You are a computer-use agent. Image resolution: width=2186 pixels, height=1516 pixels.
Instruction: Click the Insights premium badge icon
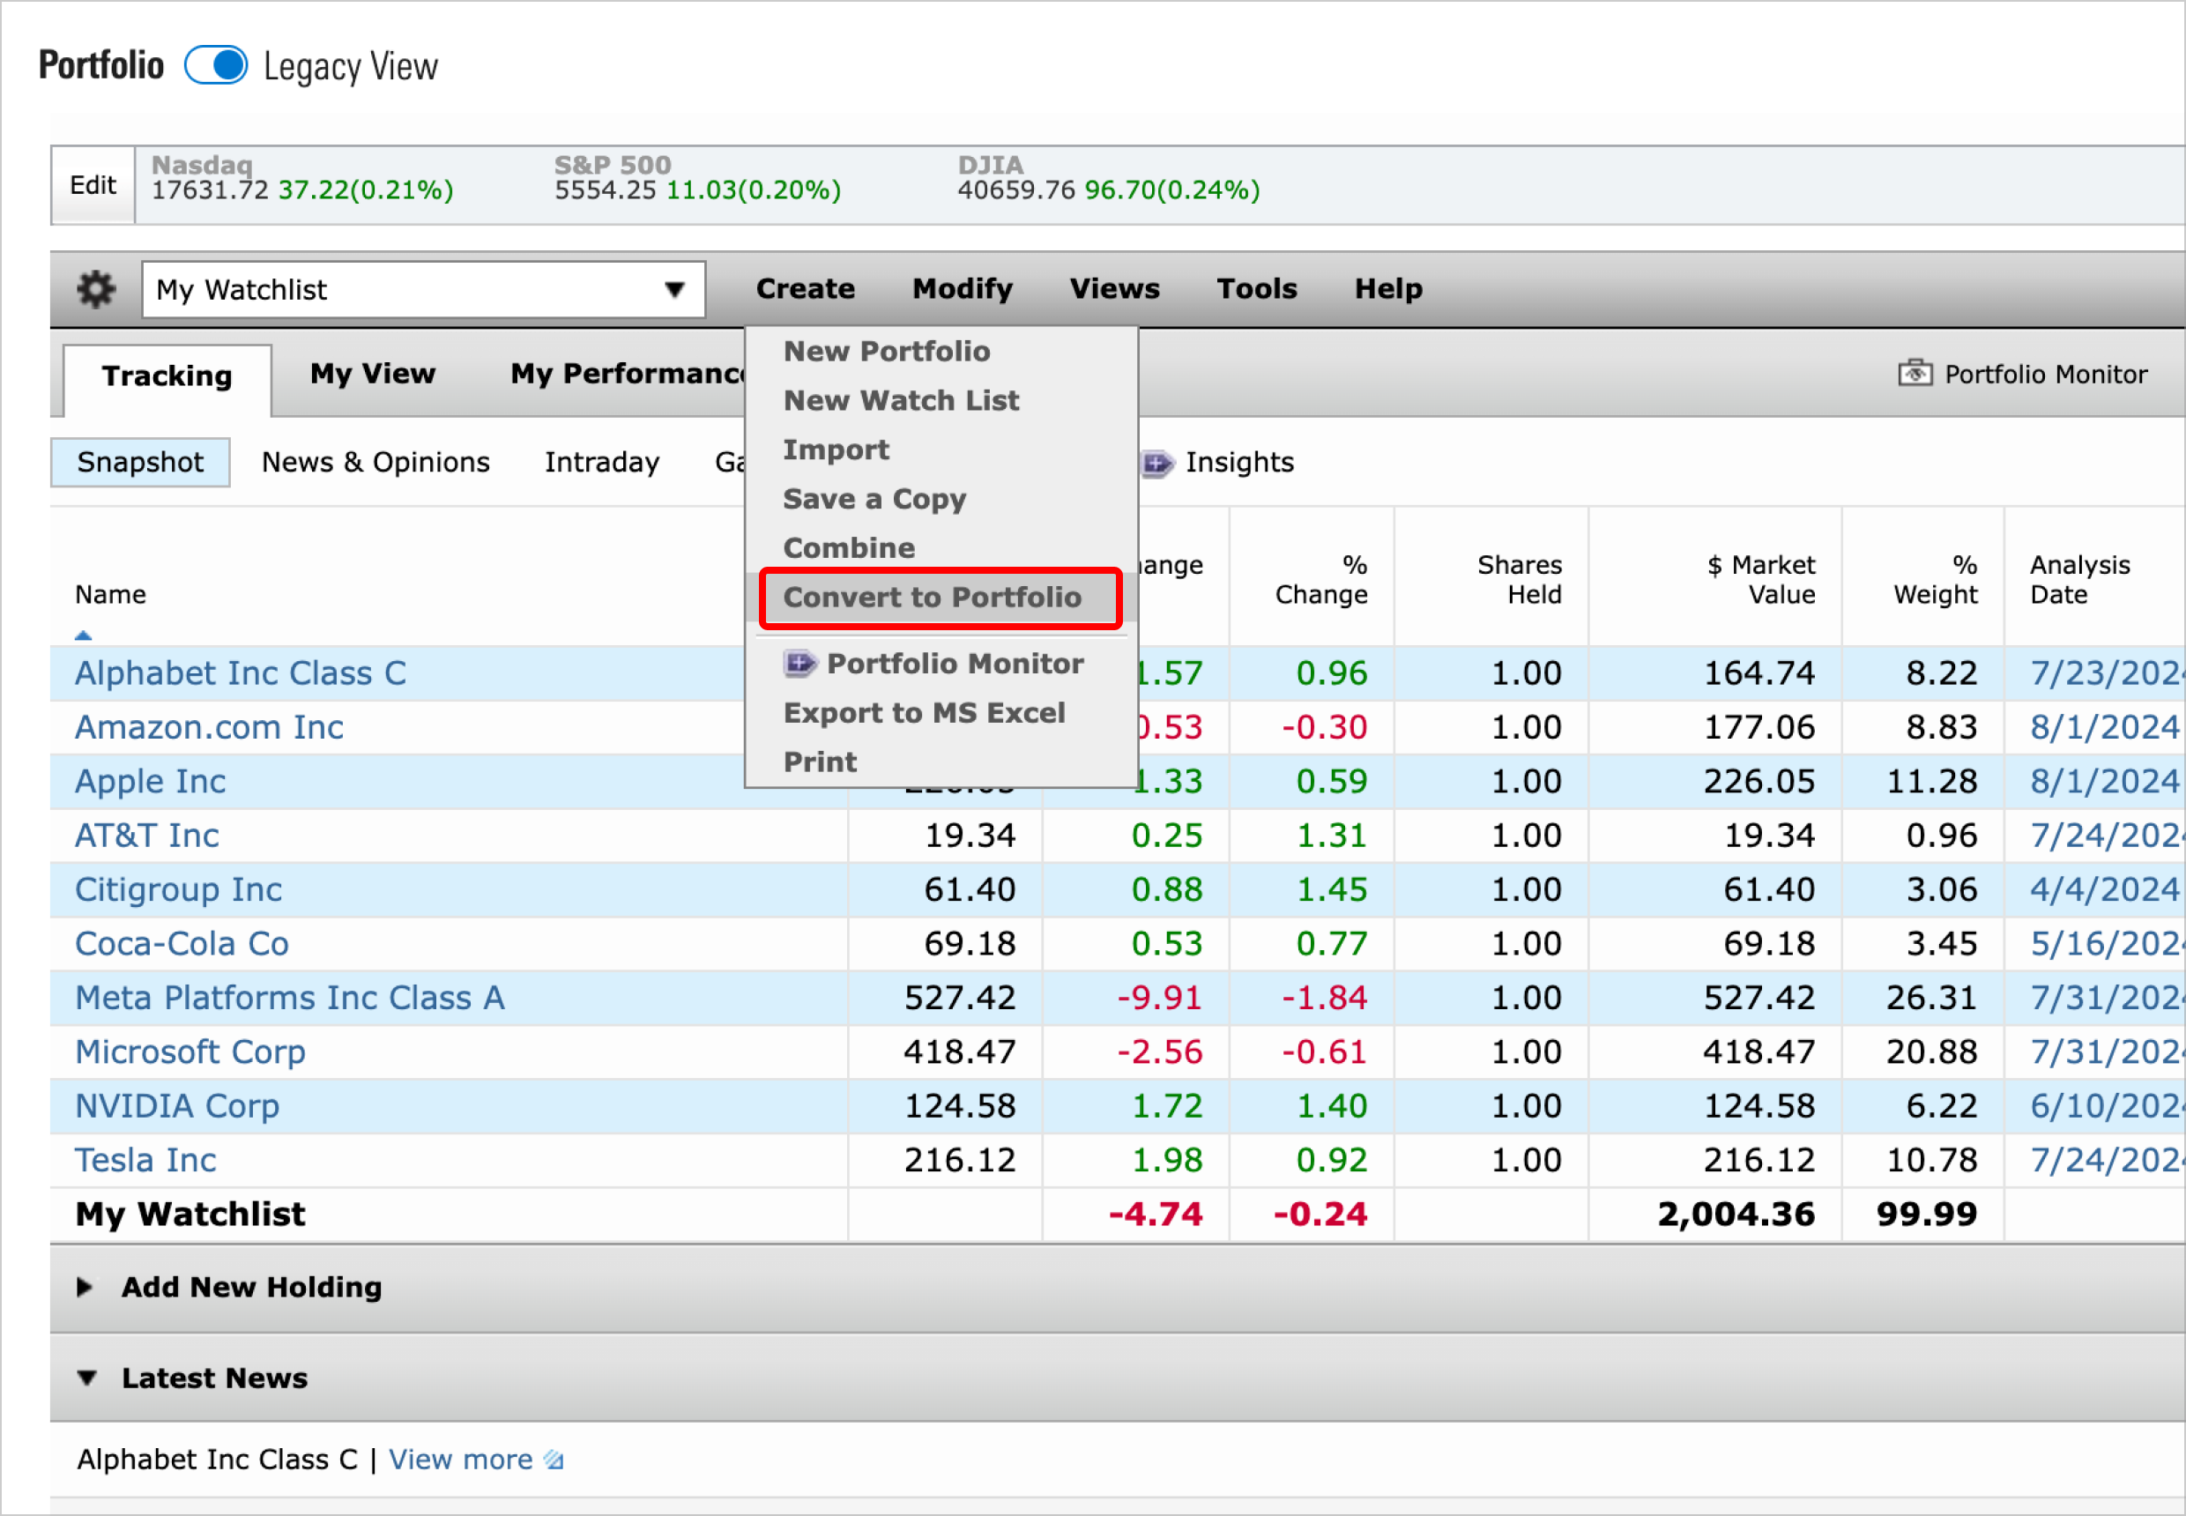coord(1157,463)
